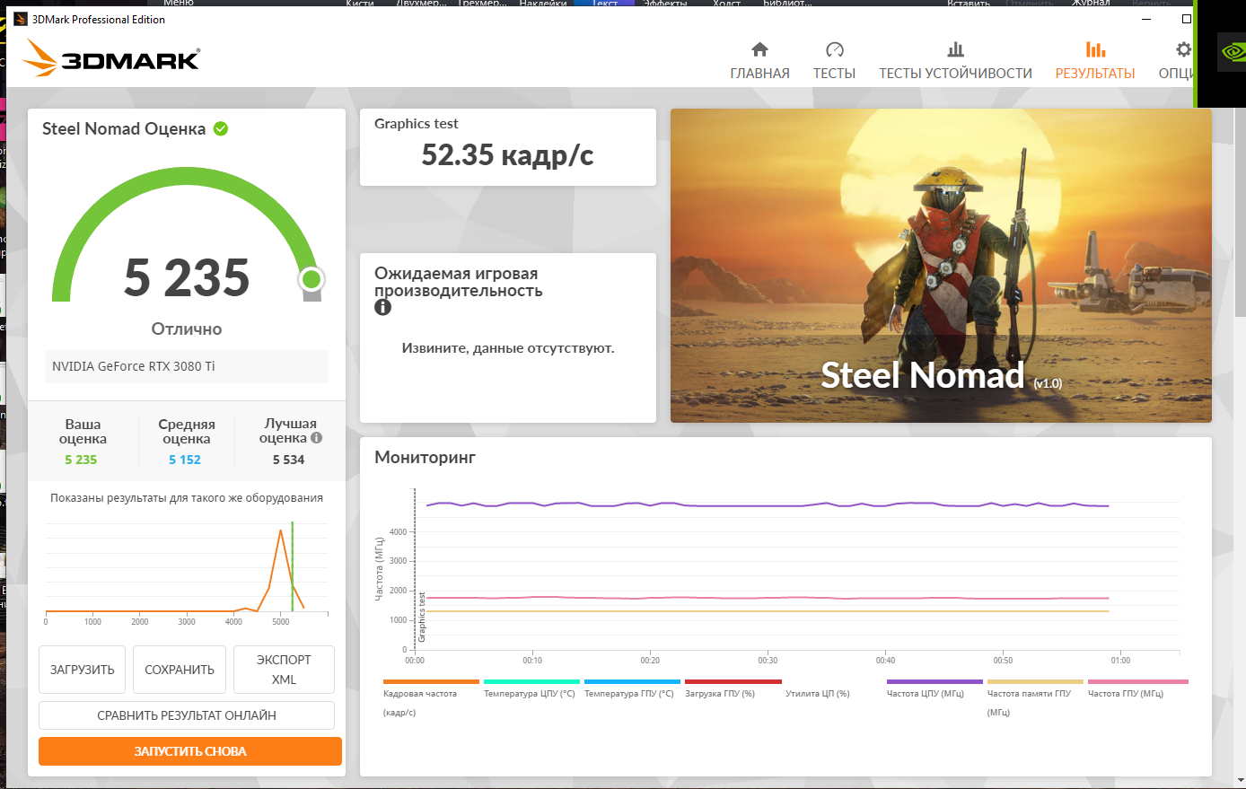Viewport: 1246px width, 789px height.
Task: Select the РЕЗУЛЬТАТЫ tab
Action: pyautogui.click(x=1095, y=61)
